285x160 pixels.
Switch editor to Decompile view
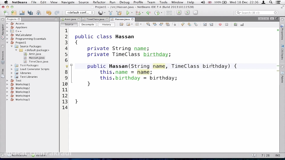click(x=88, y=24)
